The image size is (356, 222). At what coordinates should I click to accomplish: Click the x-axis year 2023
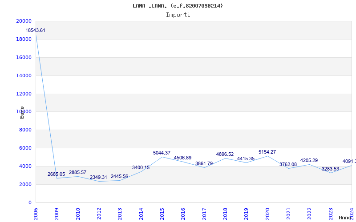(x=331, y=214)
